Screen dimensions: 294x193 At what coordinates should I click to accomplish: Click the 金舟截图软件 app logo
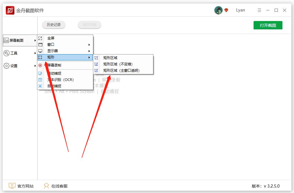(x=10, y=10)
